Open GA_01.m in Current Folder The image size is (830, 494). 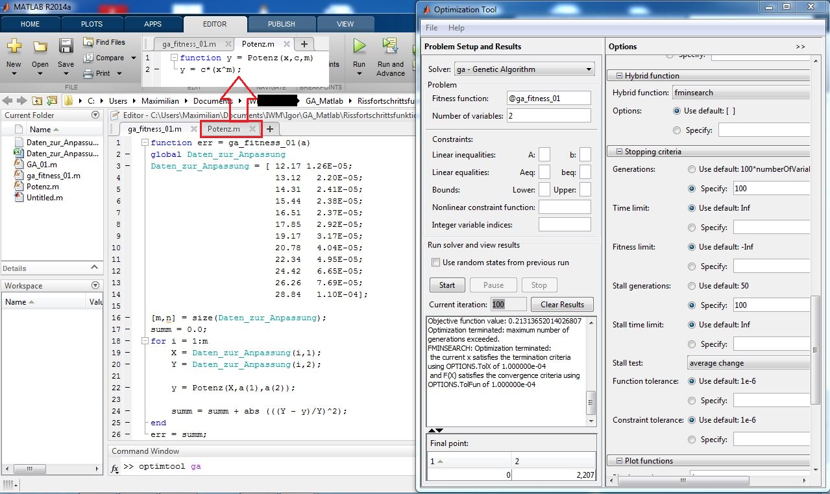tap(42, 165)
